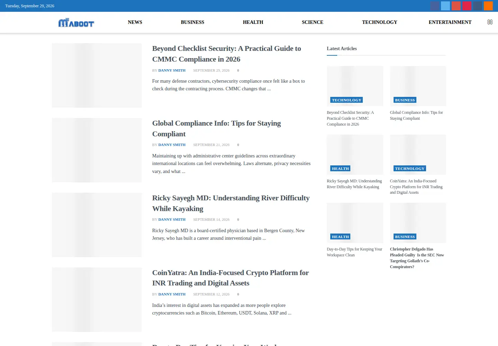Open the comment count on Global Compliance article
This screenshot has width=498, height=346.
pos(238,145)
